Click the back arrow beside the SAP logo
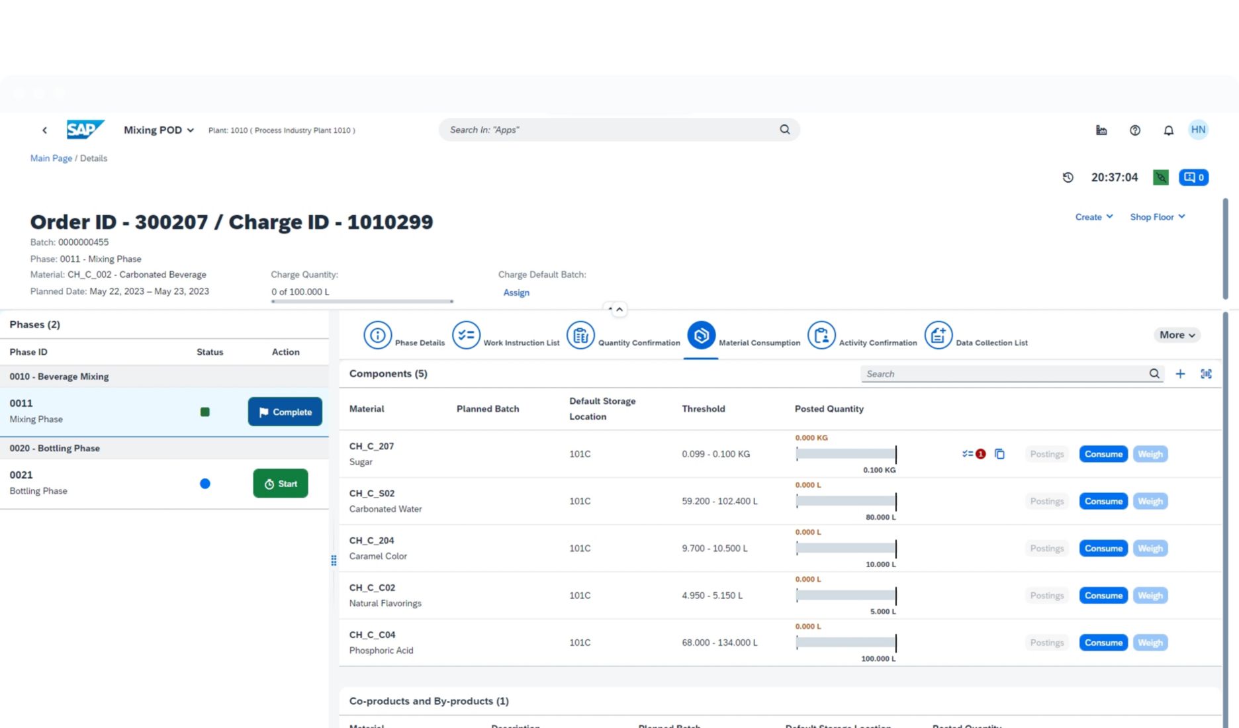Image resolution: width=1239 pixels, height=728 pixels. pos(44,130)
